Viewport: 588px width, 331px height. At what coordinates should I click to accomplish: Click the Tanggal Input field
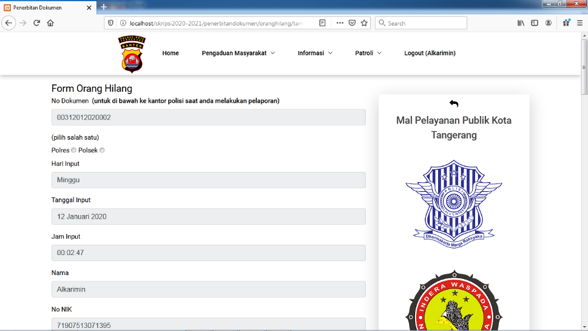(x=209, y=217)
